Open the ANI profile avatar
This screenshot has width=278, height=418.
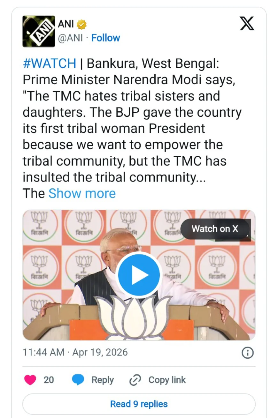(x=38, y=31)
